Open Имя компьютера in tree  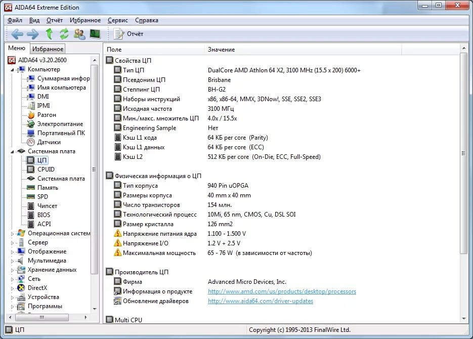point(57,88)
